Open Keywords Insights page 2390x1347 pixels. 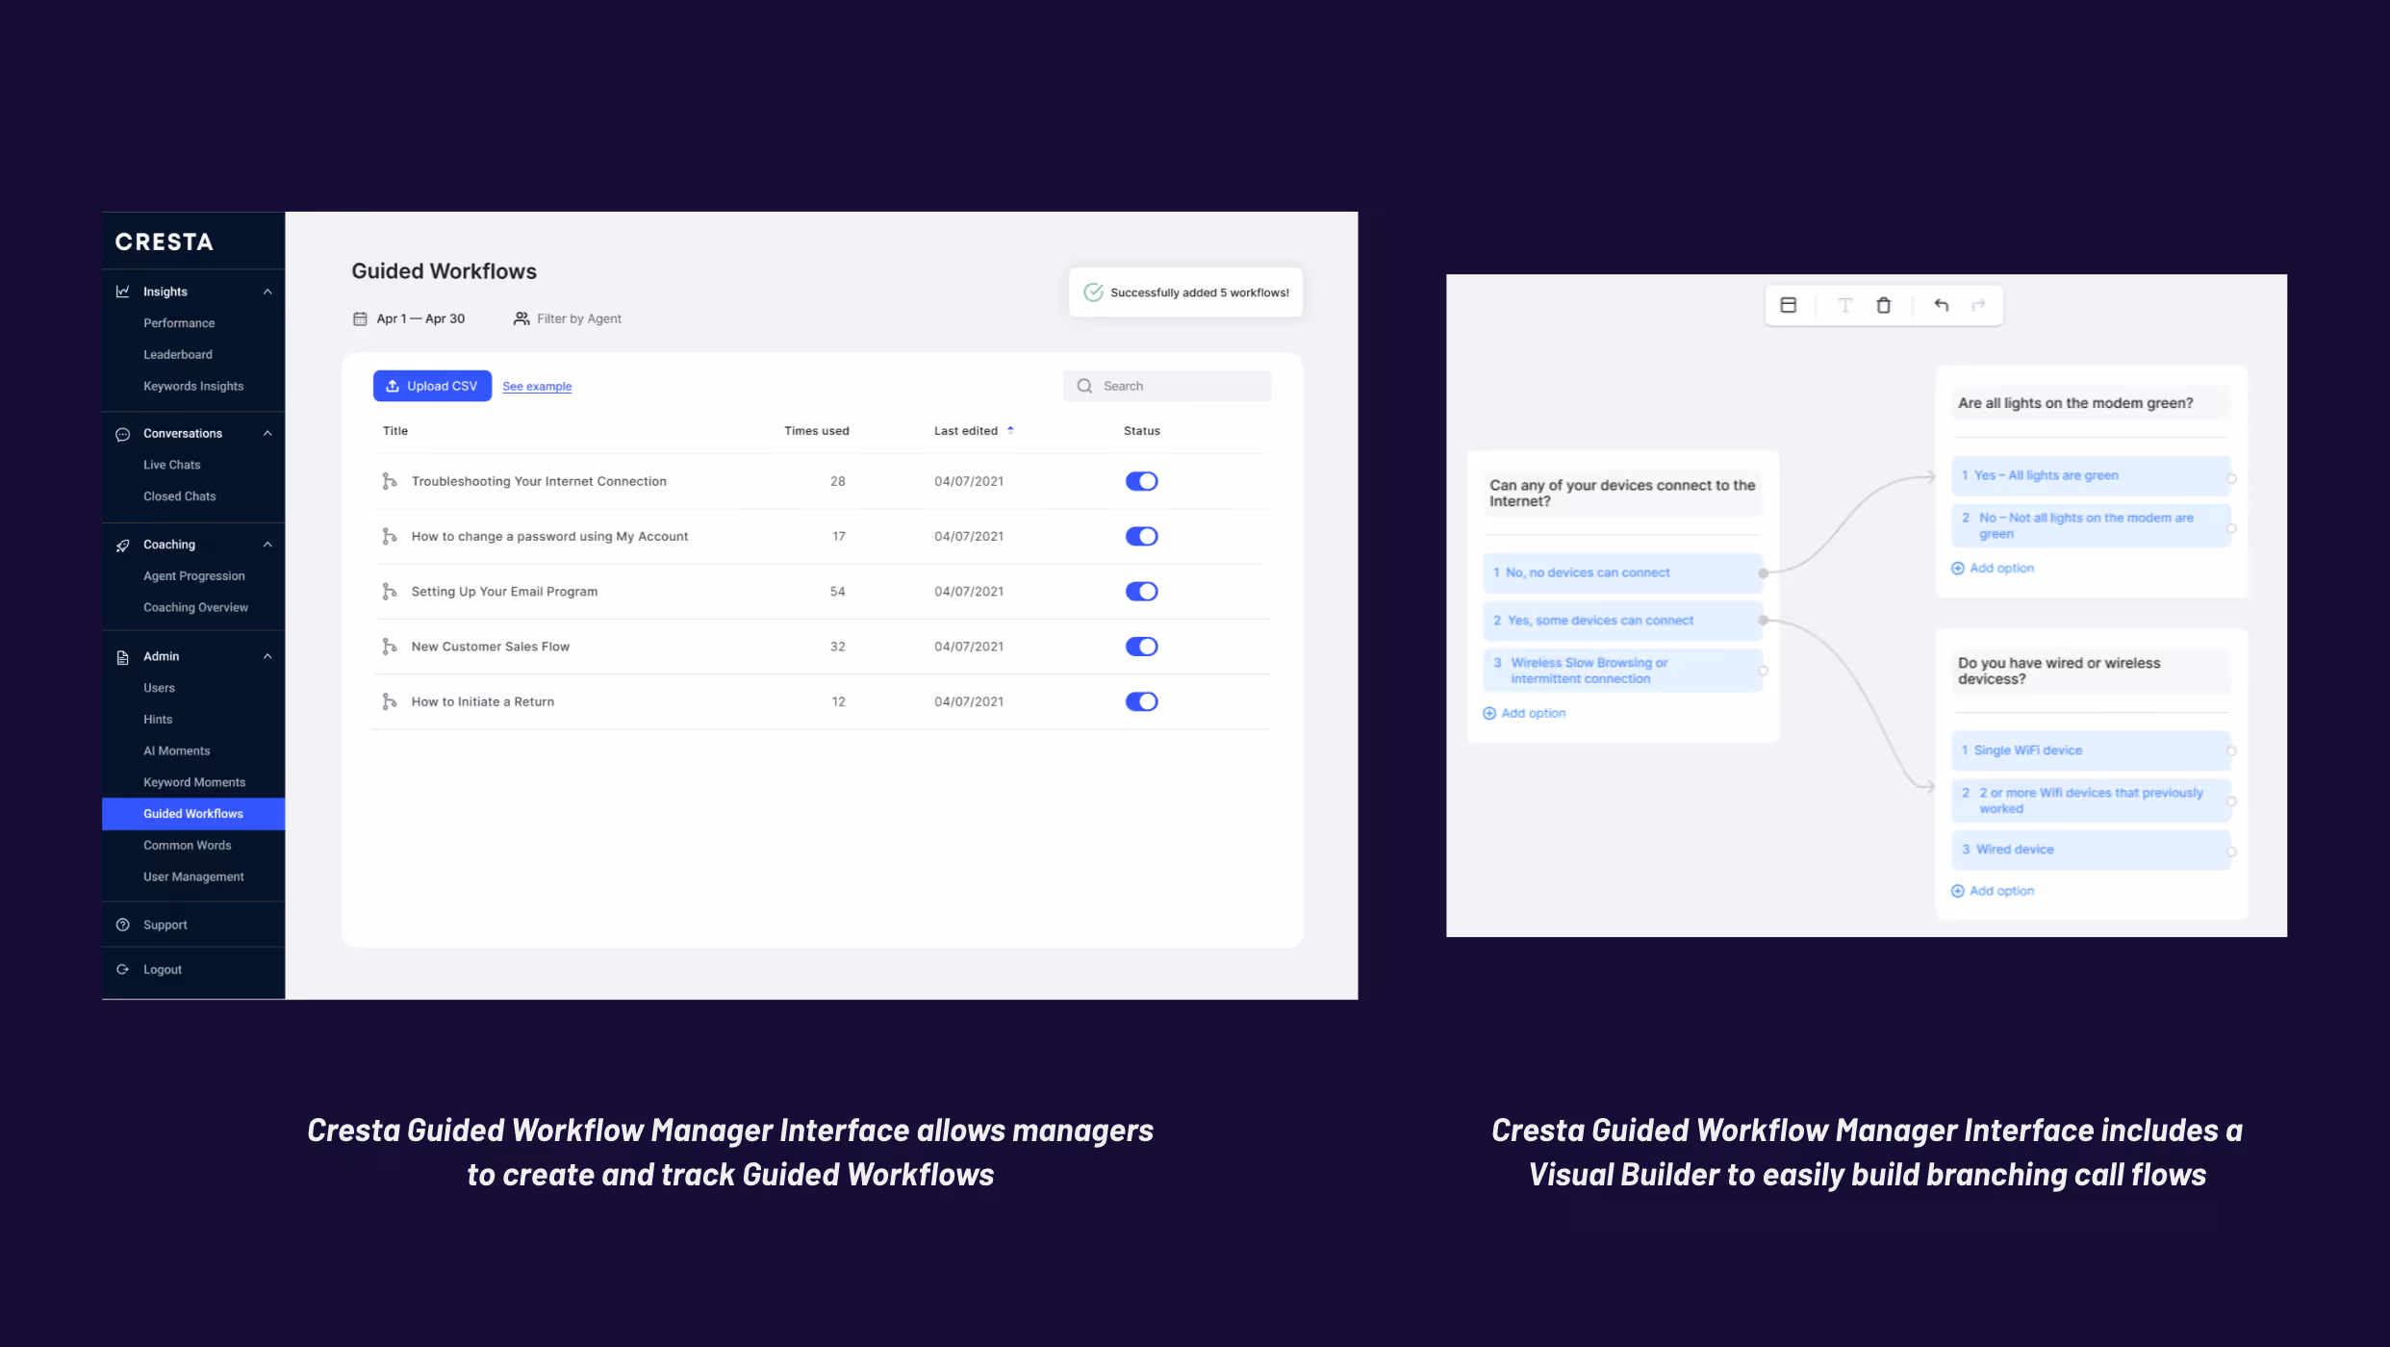tap(193, 387)
